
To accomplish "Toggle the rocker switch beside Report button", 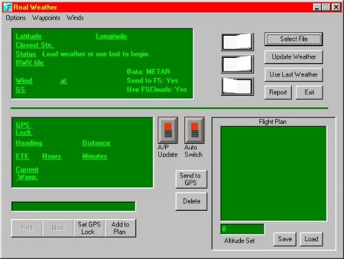I will (237, 86).
